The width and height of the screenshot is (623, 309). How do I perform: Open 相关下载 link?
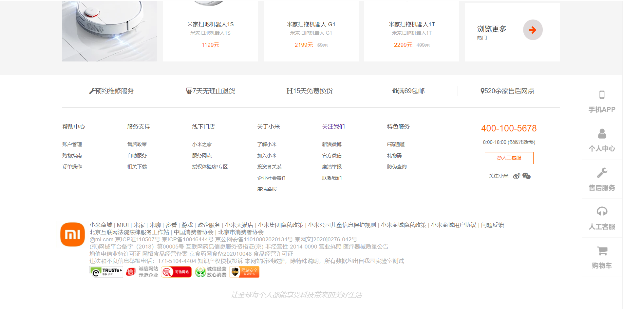pyautogui.click(x=137, y=166)
